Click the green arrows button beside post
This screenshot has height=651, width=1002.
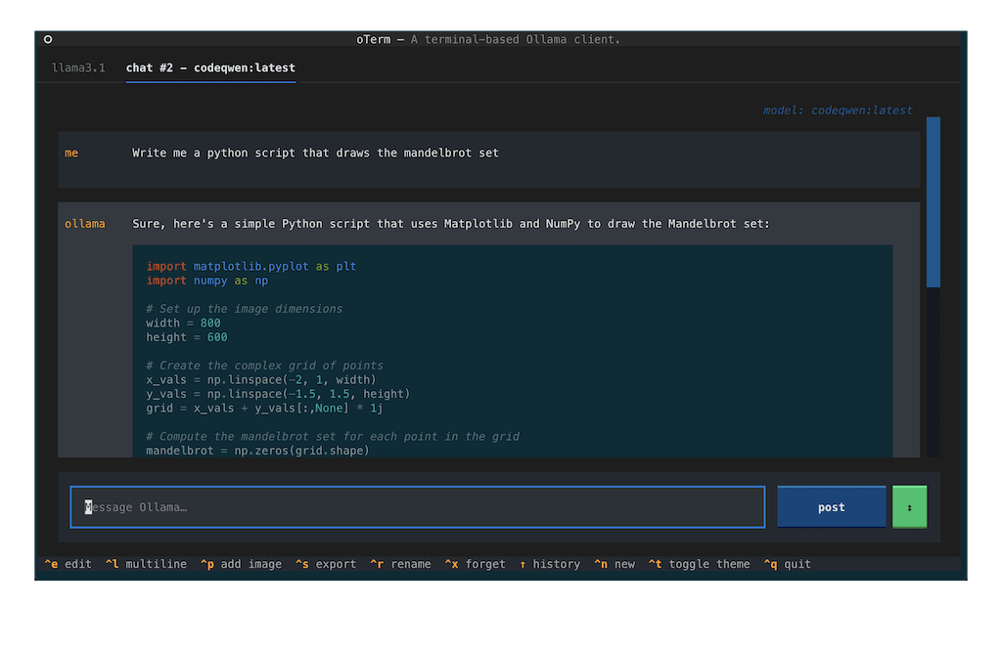(x=909, y=507)
